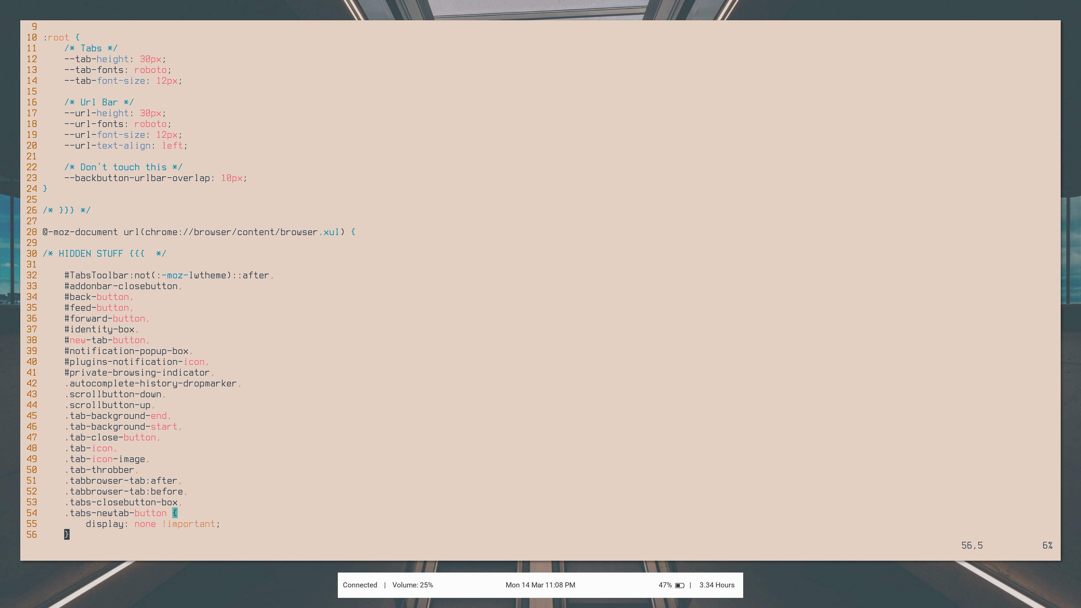Click the battery icon in status bar

point(679,585)
